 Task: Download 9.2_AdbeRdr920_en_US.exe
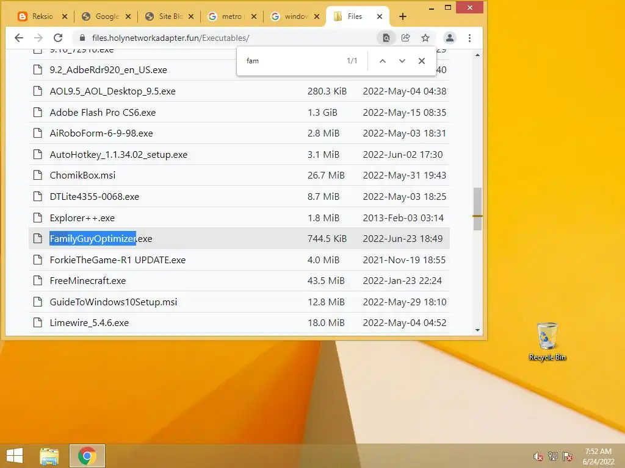click(109, 69)
